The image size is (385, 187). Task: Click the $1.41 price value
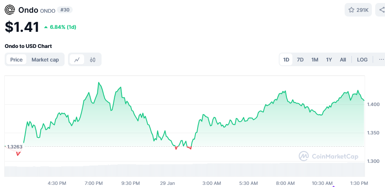(x=22, y=27)
